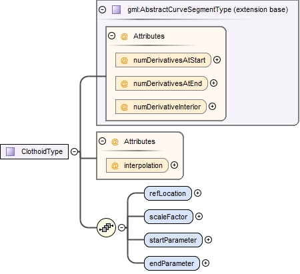The height and width of the screenshot is (274, 300).
Task: Expand the refLocation element
Action: coord(197,193)
